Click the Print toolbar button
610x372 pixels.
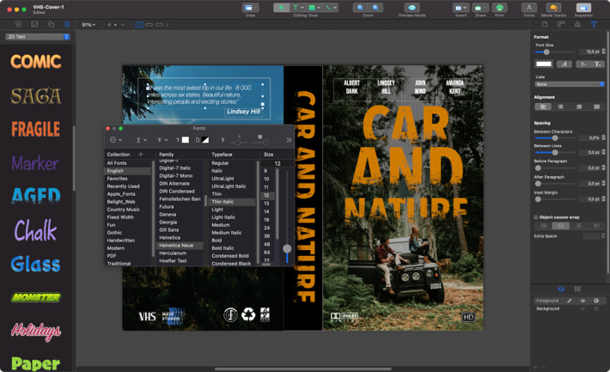(499, 8)
